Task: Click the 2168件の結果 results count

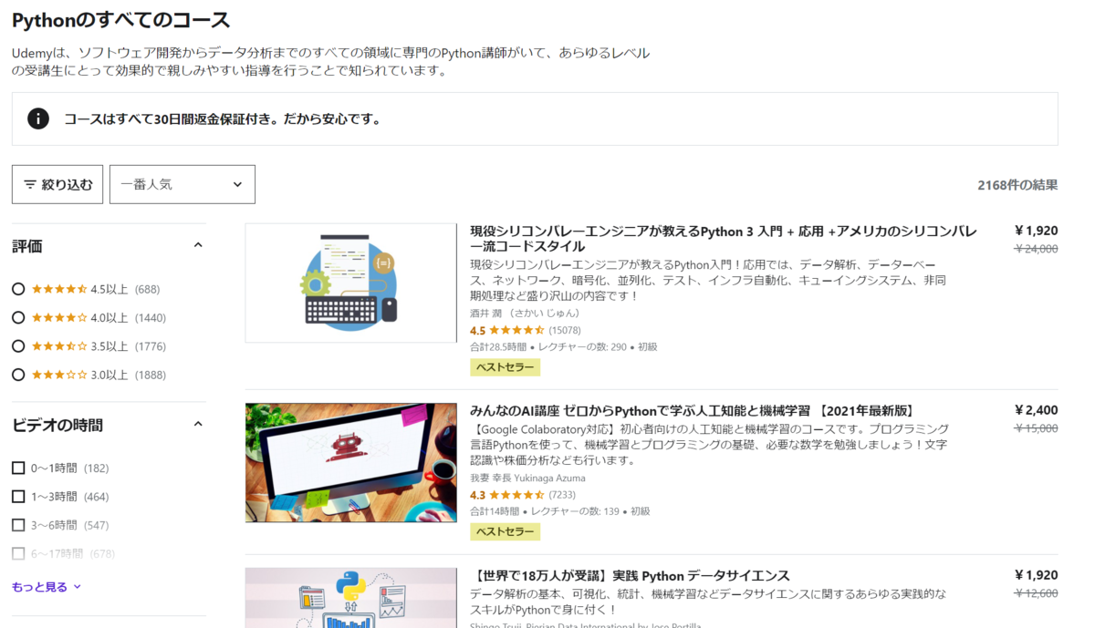Action: click(x=1017, y=185)
